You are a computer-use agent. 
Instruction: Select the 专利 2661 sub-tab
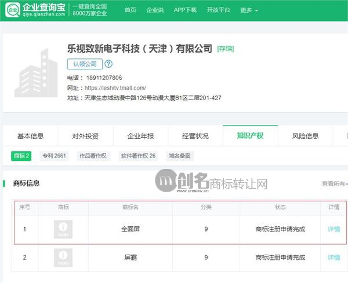pos(54,156)
